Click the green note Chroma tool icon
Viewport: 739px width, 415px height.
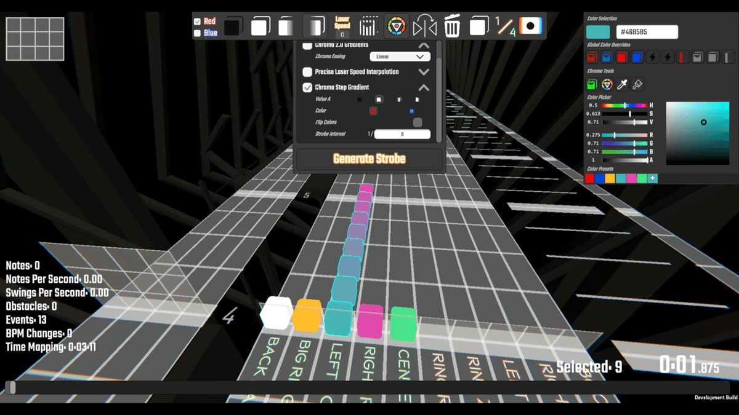pos(592,84)
